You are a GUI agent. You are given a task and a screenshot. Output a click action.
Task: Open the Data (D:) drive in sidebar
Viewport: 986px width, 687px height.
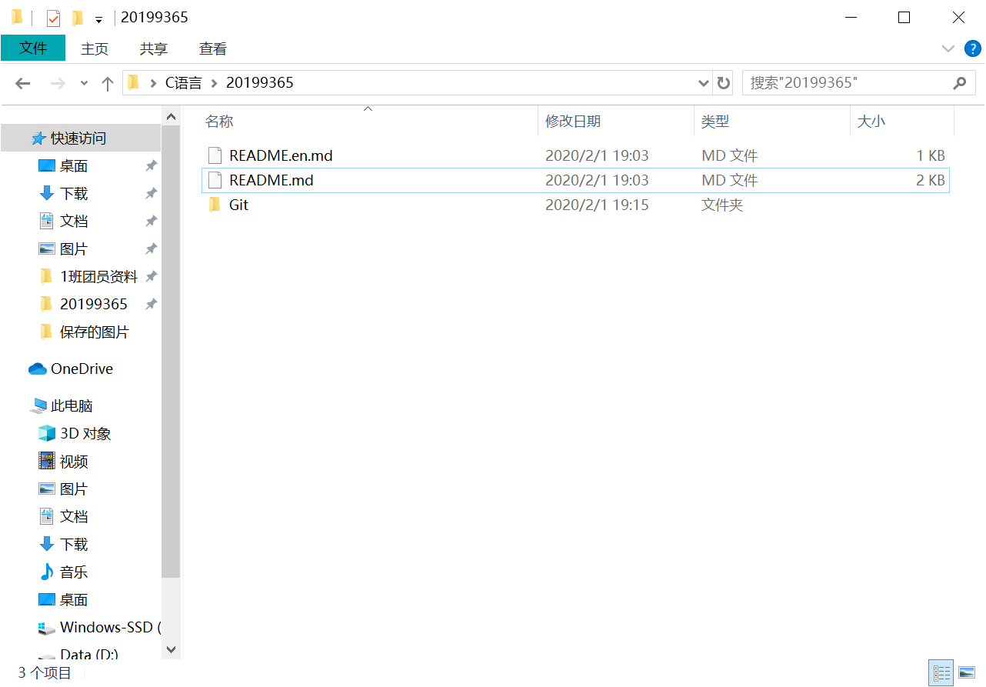click(x=89, y=655)
